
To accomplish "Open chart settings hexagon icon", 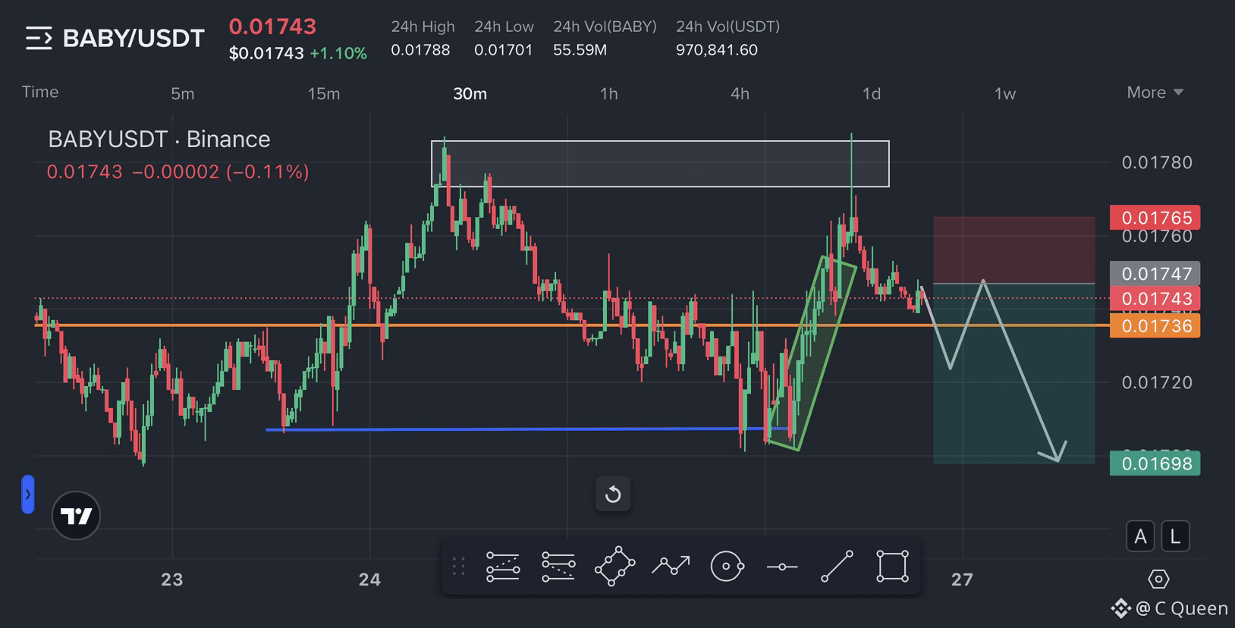I will point(1158,579).
